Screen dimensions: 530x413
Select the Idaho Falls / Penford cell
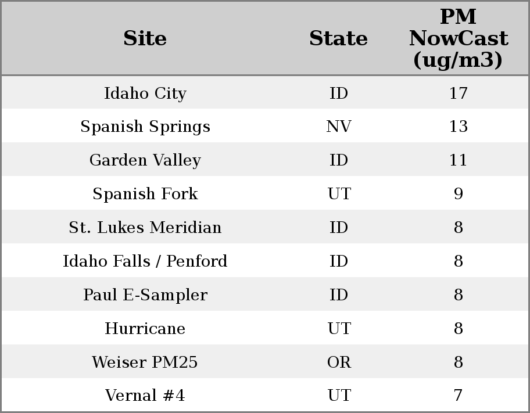click(x=145, y=261)
